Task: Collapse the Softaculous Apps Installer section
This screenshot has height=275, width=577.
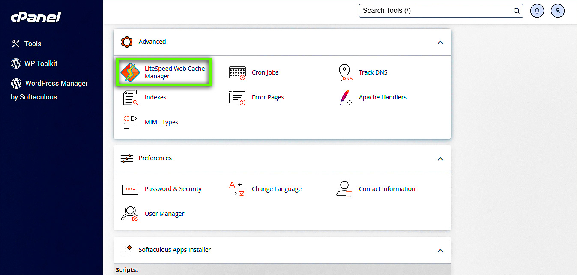Action: [440, 250]
